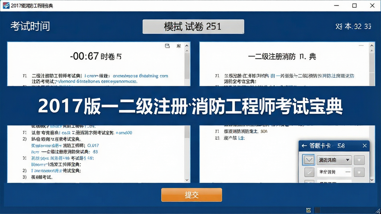Click the dark square icon in the status bar
381x214 pixels.
(317, 210)
